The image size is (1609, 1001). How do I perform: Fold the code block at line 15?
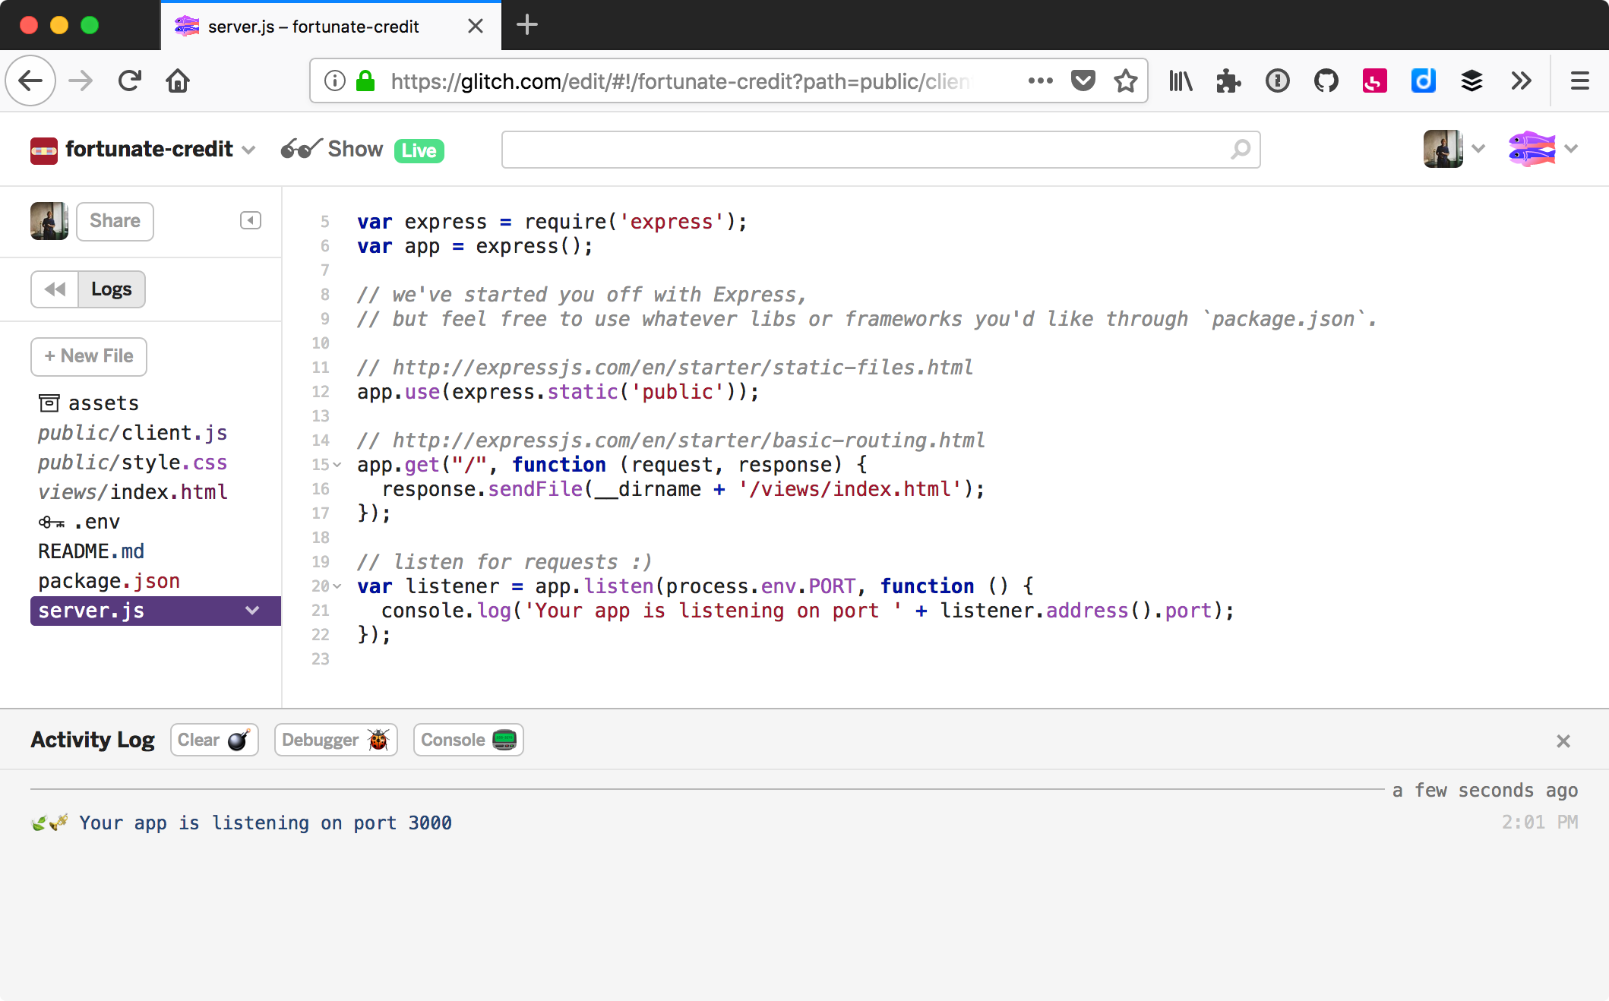click(337, 465)
